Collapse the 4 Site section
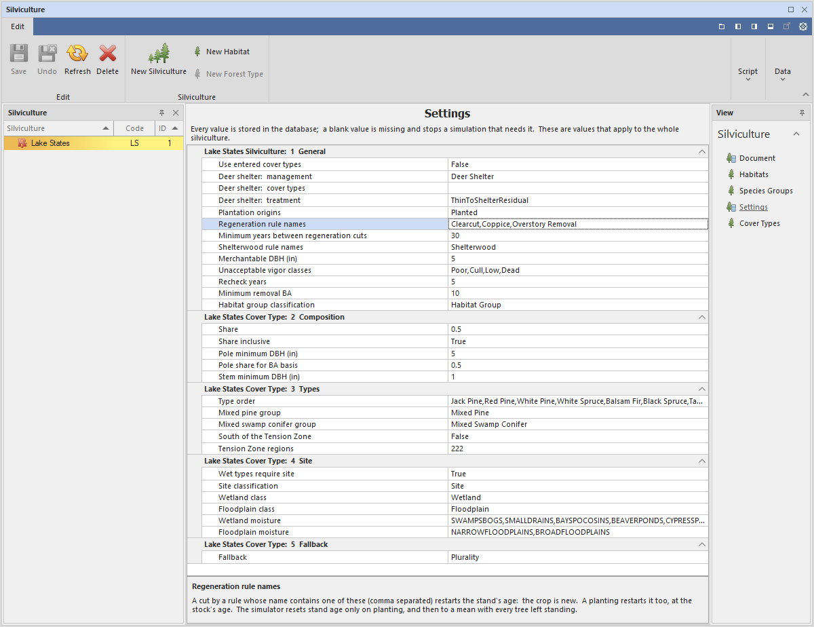 coord(702,461)
